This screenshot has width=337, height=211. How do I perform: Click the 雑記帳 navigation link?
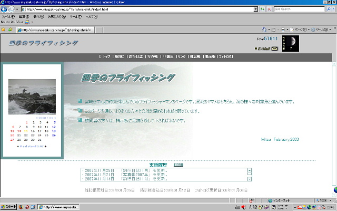pos(195,56)
